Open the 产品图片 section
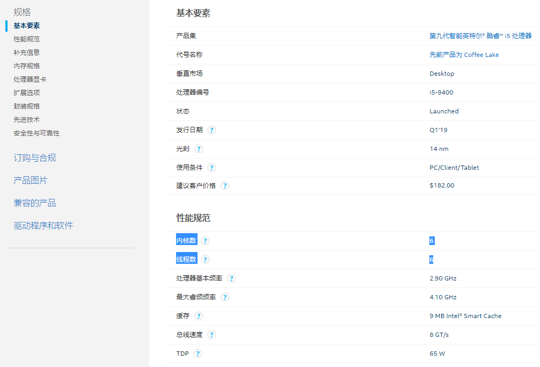 click(x=30, y=180)
